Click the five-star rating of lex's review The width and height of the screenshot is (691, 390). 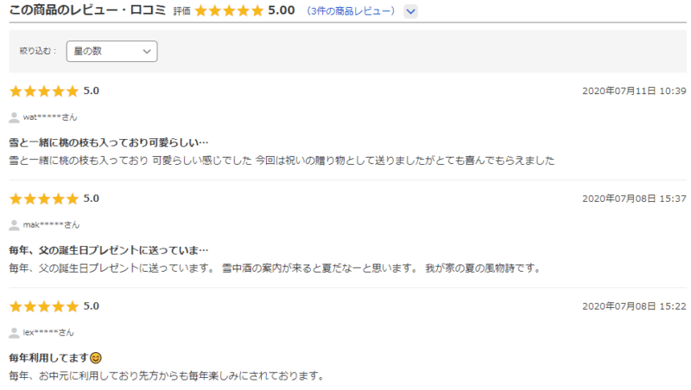click(44, 306)
